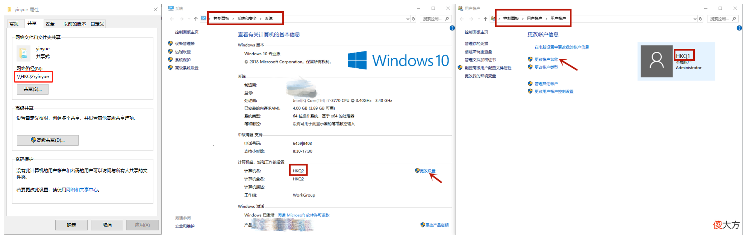Click the back arrow in 系统 window
Image resolution: width=747 pixels, height=239 pixels.
[172, 19]
